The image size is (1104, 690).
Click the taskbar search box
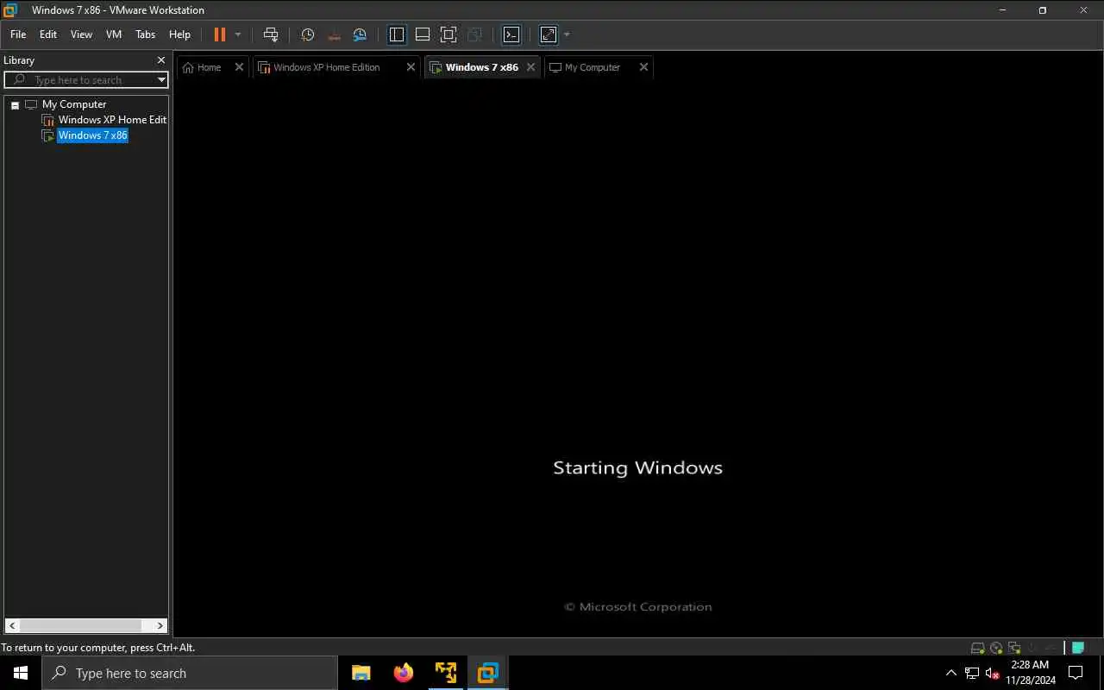(190, 673)
